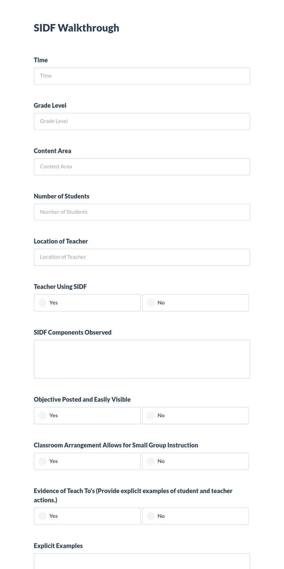
Task: Click the Explicit Examples heading
Action: (58, 546)
